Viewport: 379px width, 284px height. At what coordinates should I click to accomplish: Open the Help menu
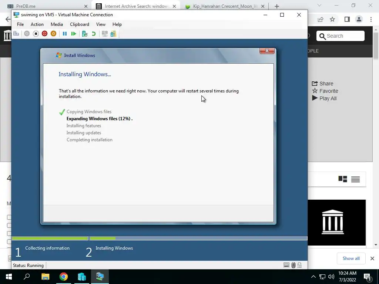tap(117, 24)
